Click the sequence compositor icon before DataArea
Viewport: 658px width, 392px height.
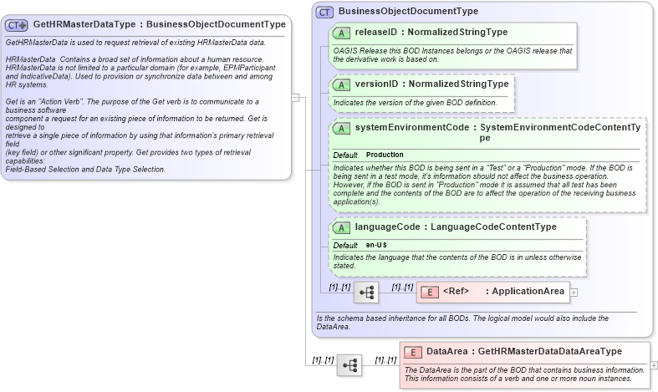(349, 365)
